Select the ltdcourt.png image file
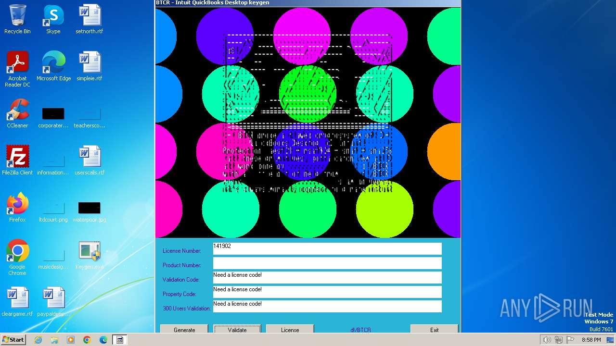 [x=53, y=211]
